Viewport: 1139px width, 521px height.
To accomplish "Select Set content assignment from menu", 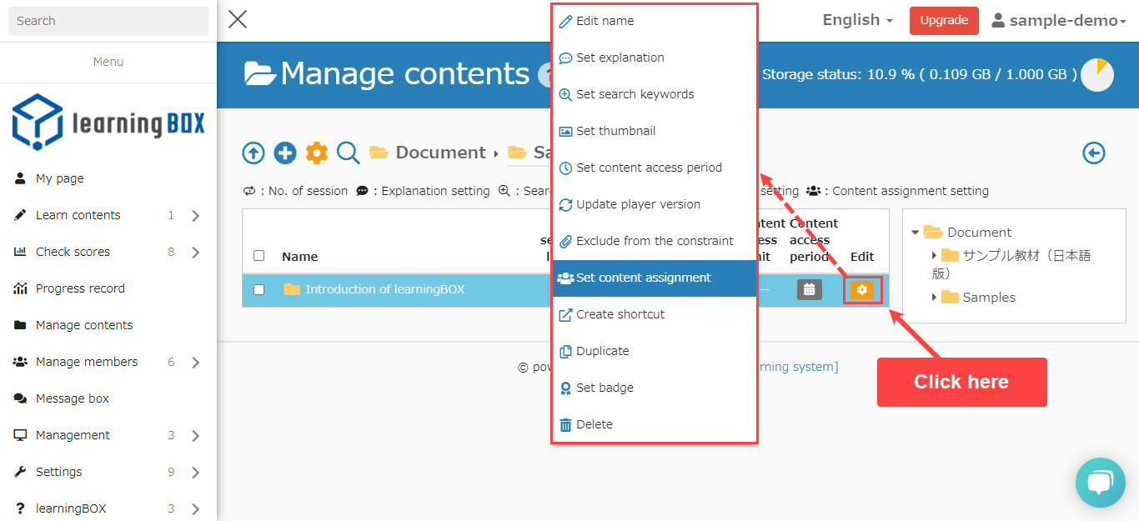I will click(x=643, y=278).
